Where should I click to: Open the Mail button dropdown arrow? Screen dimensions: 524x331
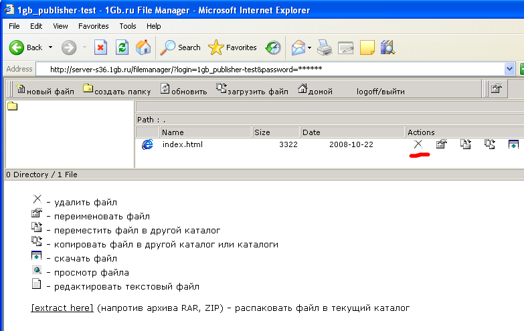tap(310, 47)
